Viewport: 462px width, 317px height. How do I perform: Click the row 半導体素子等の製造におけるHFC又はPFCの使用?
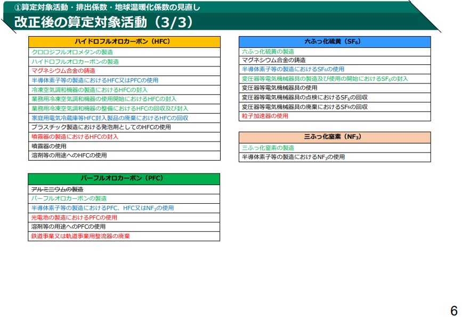click(124, 80)
